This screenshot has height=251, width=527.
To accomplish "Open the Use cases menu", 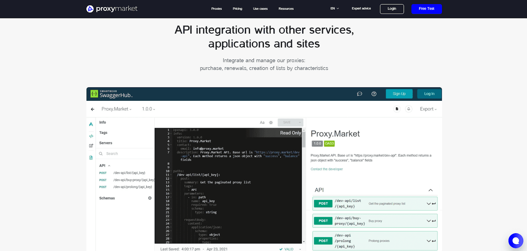I will (260, 9).
